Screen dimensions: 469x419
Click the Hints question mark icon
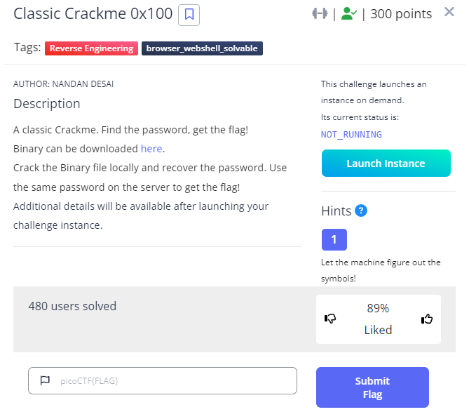click(361, 211)
